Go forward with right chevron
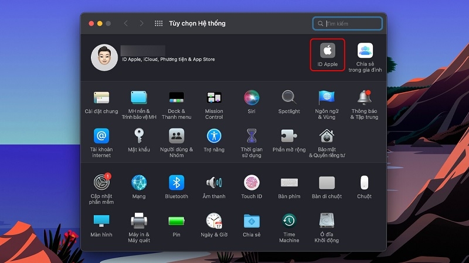 click(141, 23)
